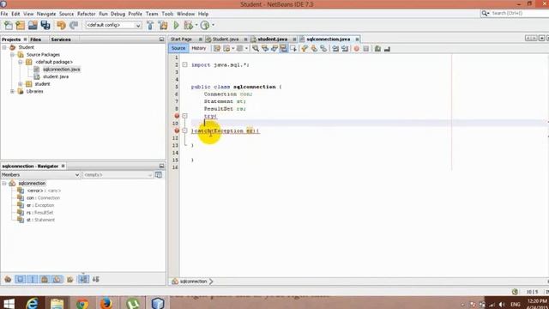The image size is (549, 309).
Task: Click the error marker on line 9
Action: coord(177,116)
